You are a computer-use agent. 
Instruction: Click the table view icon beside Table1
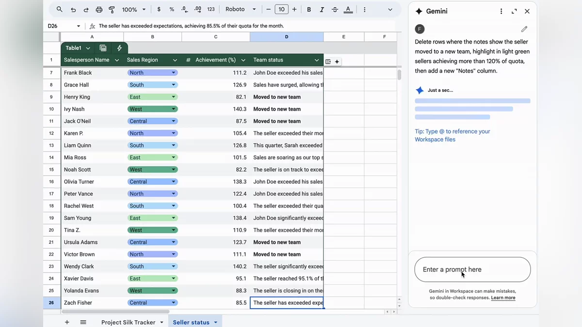point(103,48)
